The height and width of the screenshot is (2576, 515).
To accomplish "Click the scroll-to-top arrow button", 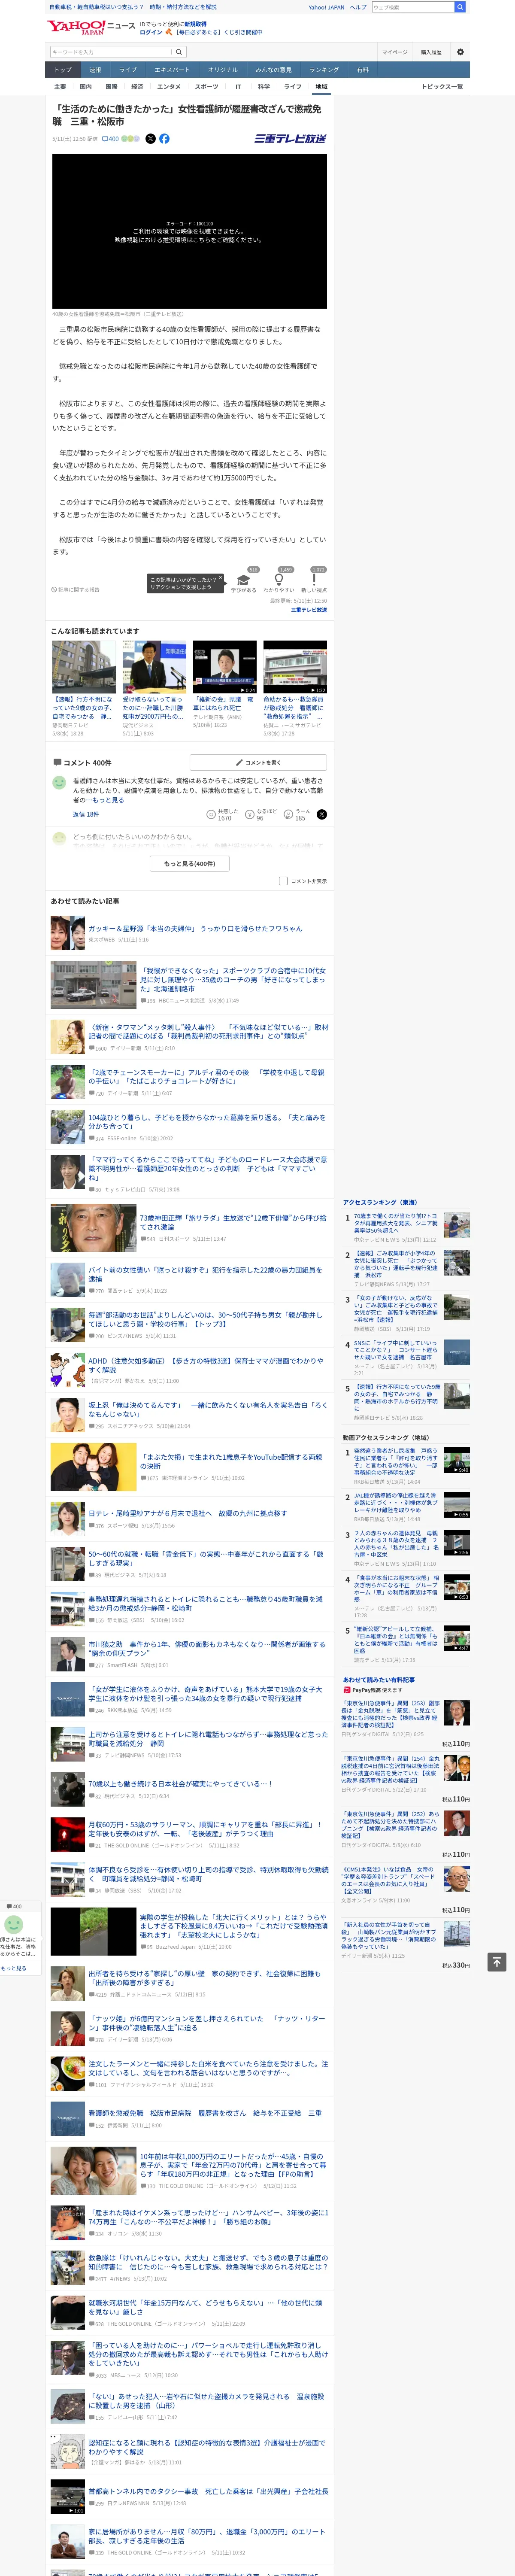I will [496, 1961].
